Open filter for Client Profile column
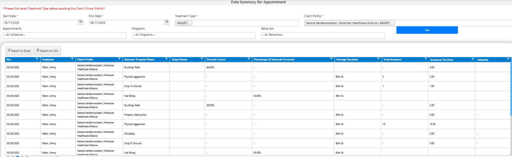The height and width of the screenshot is (157, 512). coord(119,59)
